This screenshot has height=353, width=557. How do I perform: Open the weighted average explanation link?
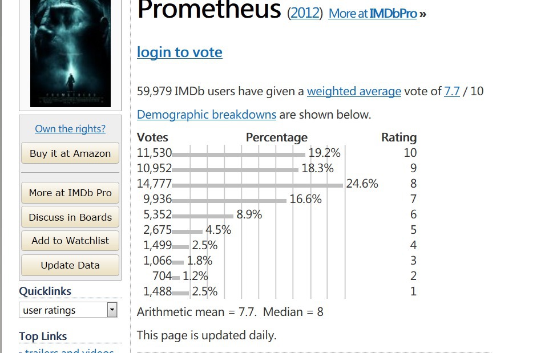(354, 91)
